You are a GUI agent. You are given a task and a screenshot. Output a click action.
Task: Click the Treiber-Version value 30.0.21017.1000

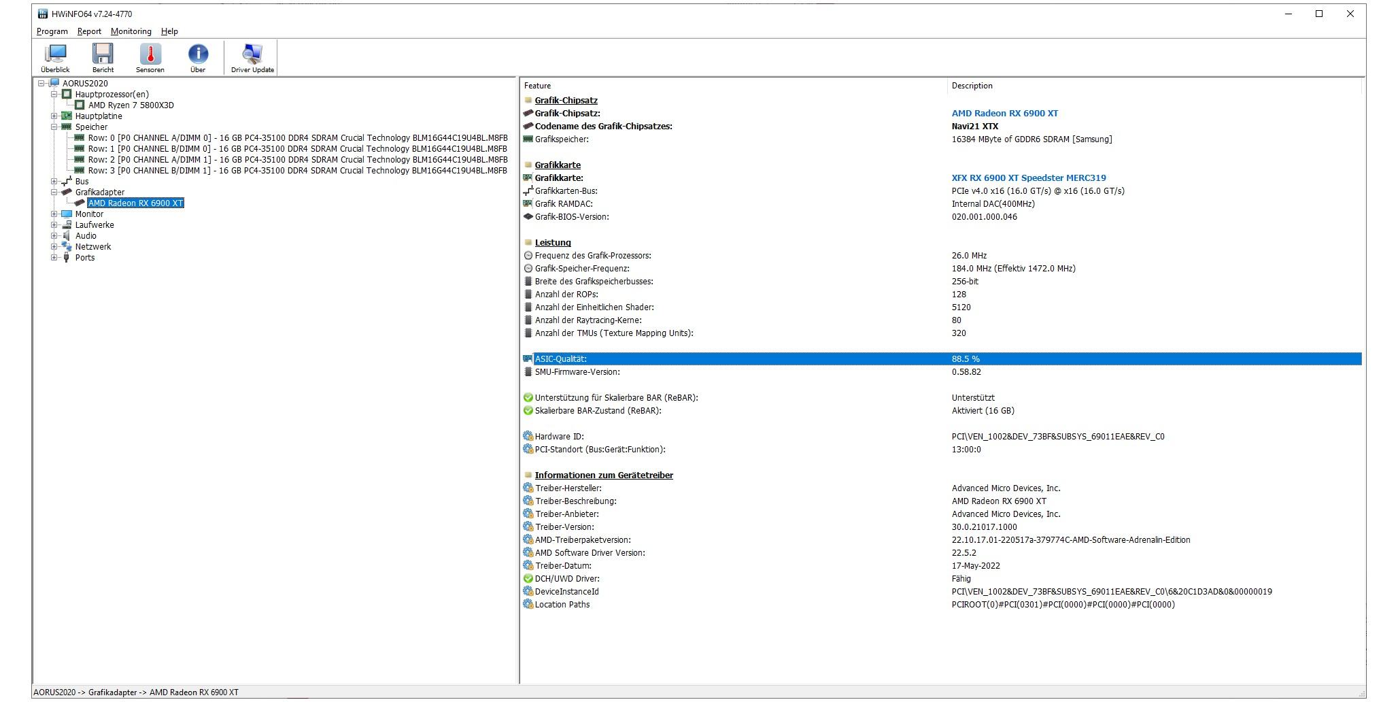click(985, 527)
